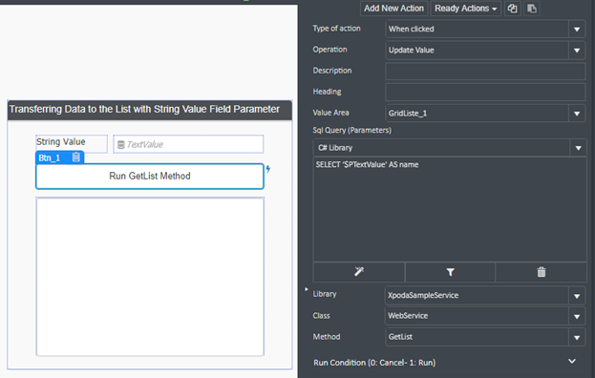Screen dimensions: 595x378
Task: Click the Method label
Action: click(x=327, y=337)
